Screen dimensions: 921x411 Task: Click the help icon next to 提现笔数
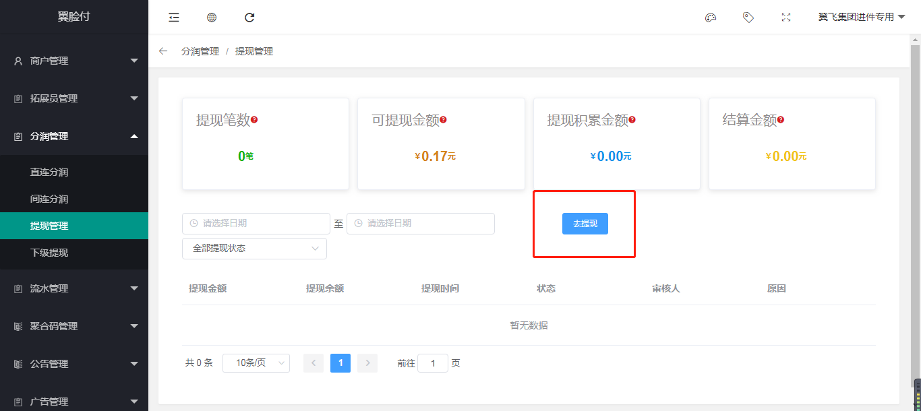pos(254,120)
